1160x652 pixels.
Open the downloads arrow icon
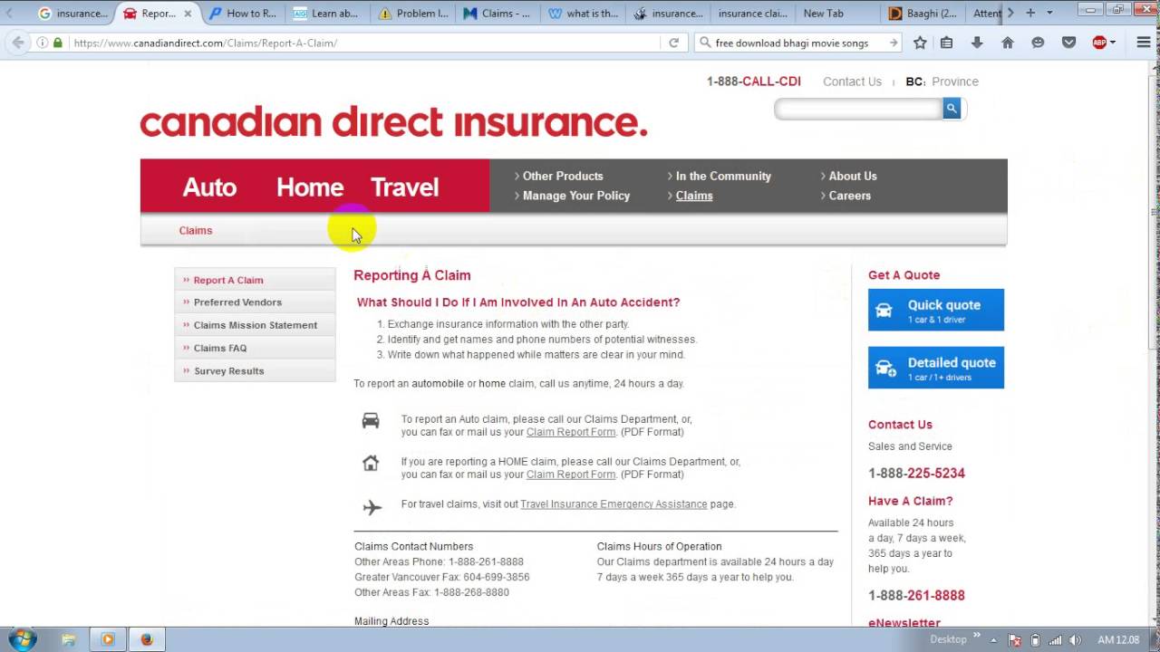pos(977,43)
